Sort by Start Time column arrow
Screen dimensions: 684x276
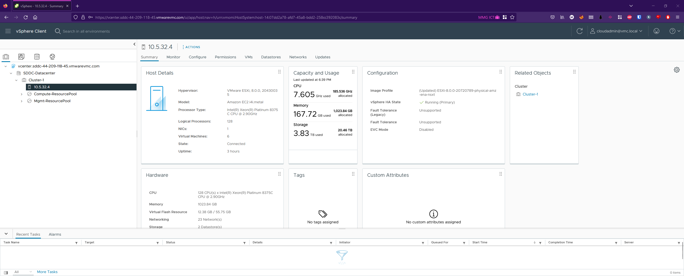(535, 242)
